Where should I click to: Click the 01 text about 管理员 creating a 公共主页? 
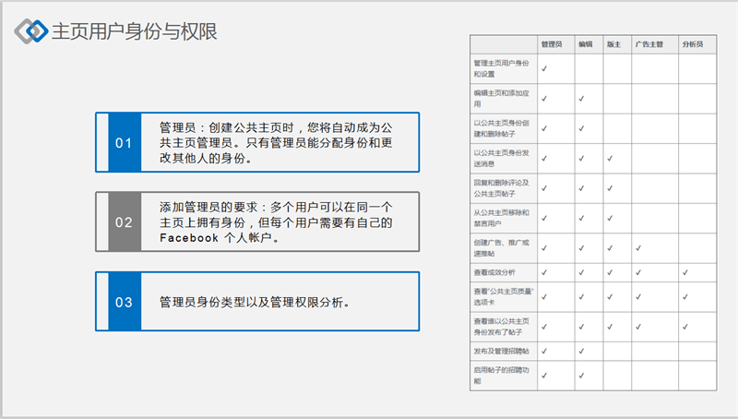[x=276, y=143]
